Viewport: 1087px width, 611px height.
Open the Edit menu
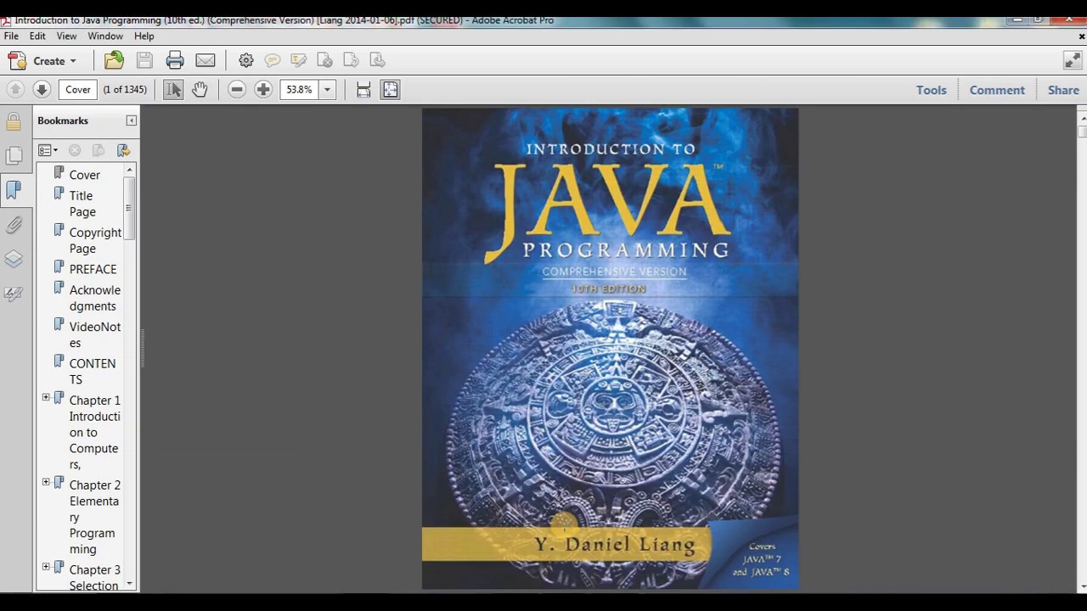tap(37, 36)
